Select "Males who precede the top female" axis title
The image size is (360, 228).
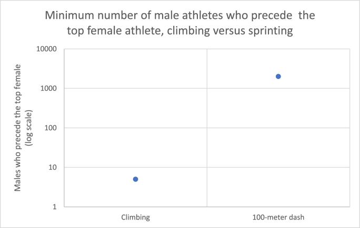[x=19, y=127]
